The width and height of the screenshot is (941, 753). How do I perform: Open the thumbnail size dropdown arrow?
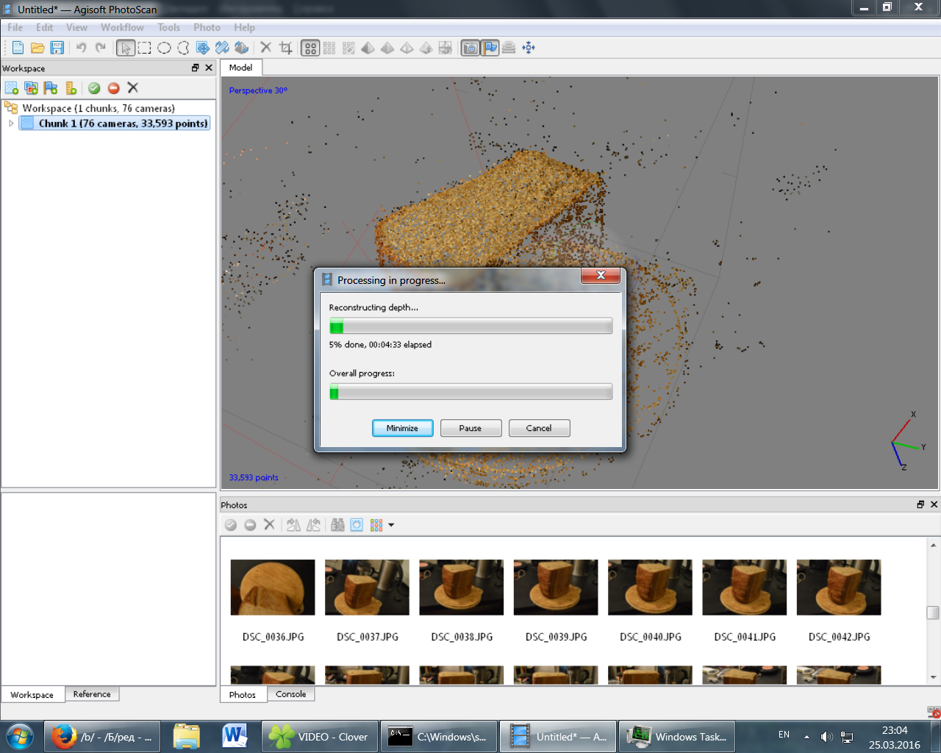(x=391, y=525)
